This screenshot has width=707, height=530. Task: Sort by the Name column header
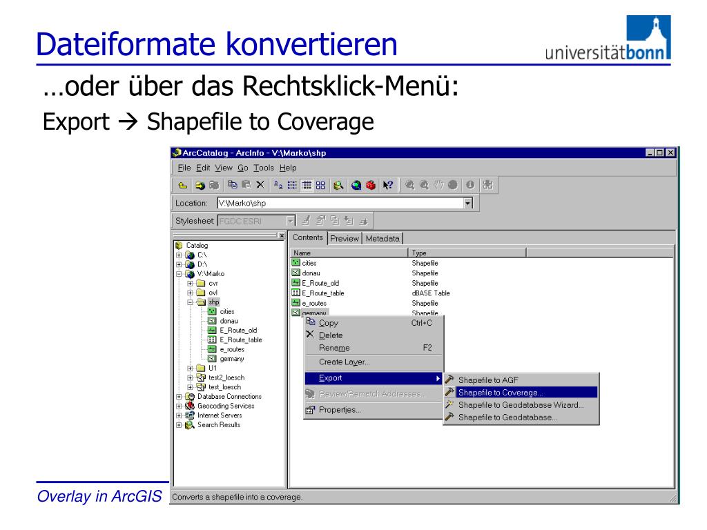tap(349, 253)
